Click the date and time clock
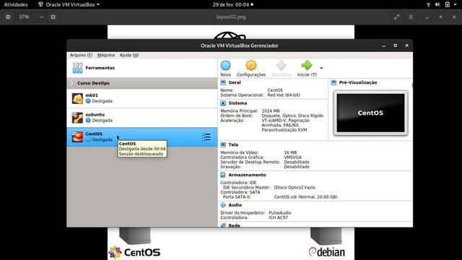462x260 pixels. (x=231, y=5)
